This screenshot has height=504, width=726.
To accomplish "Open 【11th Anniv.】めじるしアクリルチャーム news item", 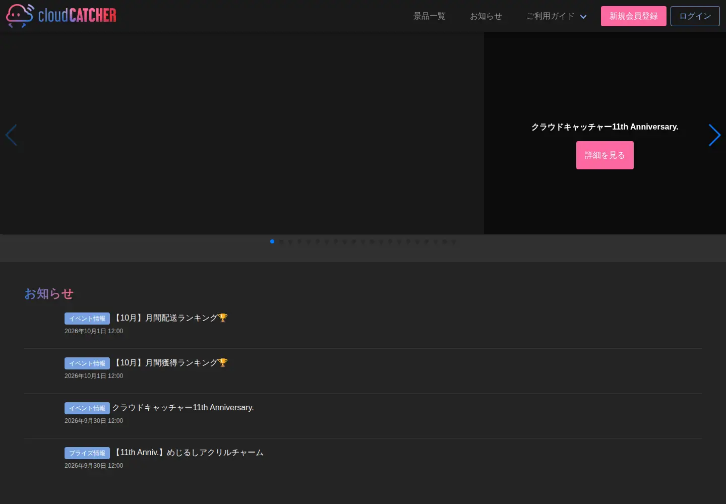I will 188,453.
